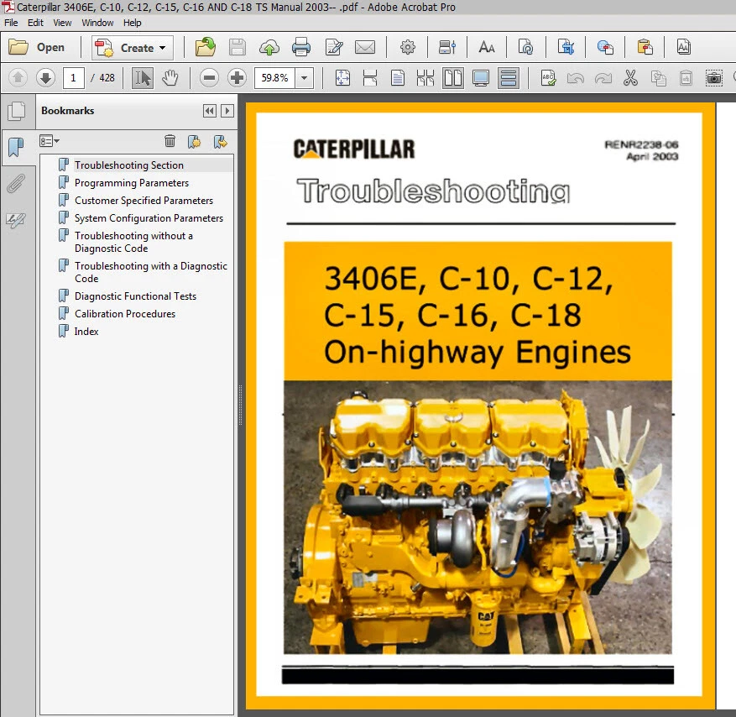Open the File menu
The image size is (736, 717).
(x=11, y=23)
